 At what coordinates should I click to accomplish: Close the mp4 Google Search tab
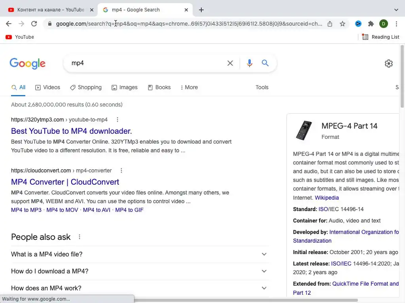point(186,10)
